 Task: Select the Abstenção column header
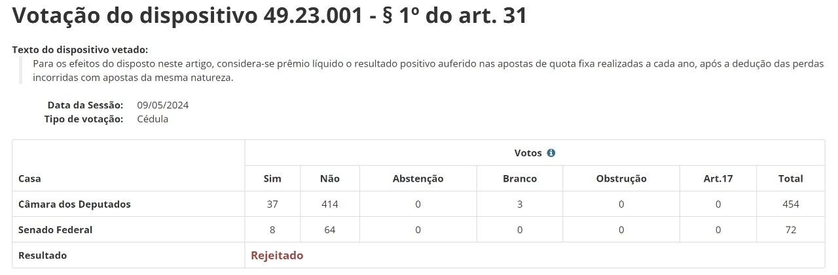[418, 178]
